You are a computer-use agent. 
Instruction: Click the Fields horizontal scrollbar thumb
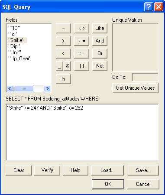[24, 88]
